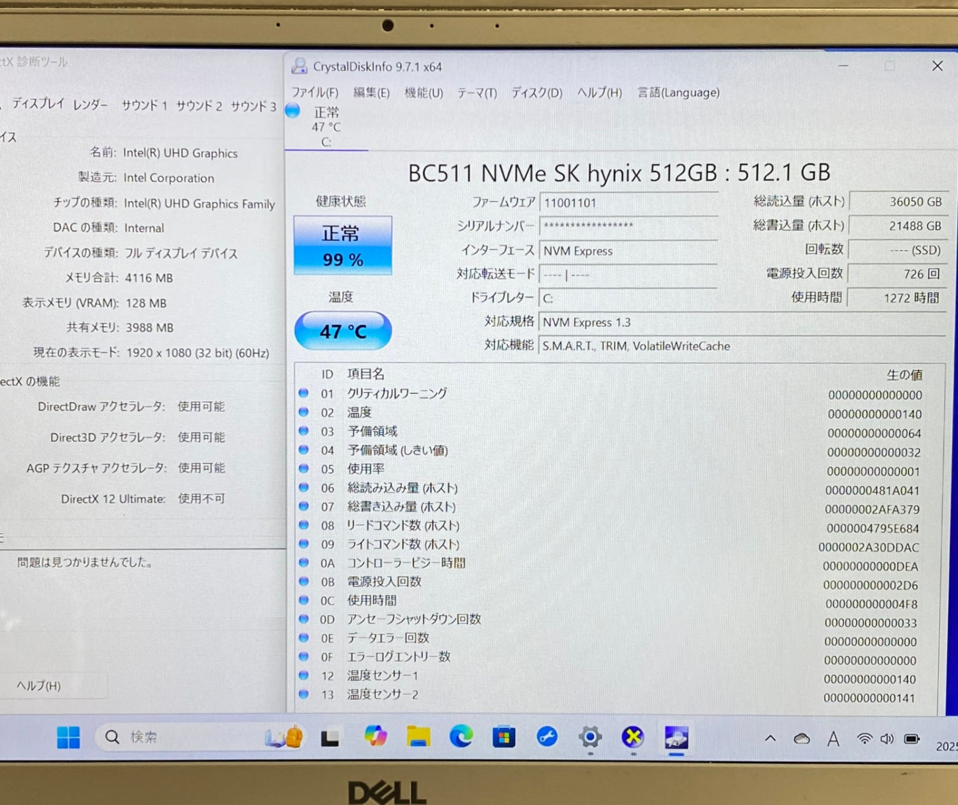Click the blue dot beside クリティカルワーニング attribute
Image resolution: width=958 pixels, height=805 pixels.
pyautogui.click(x=304, y=393)
